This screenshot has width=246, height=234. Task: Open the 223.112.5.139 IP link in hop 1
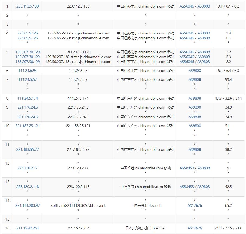point(28,6)
